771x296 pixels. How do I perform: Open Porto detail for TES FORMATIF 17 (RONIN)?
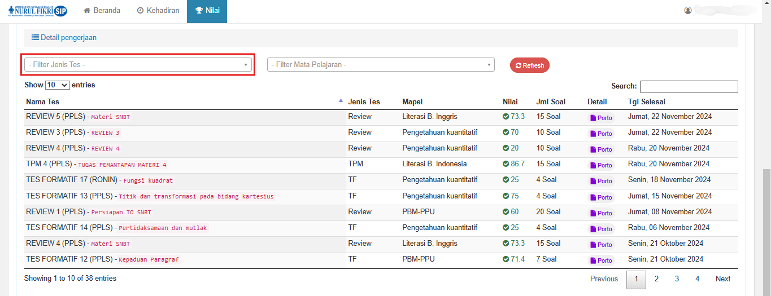click(601, 181)
